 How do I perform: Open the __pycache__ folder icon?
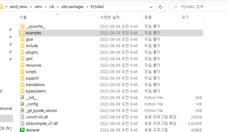tap(22, 26)
